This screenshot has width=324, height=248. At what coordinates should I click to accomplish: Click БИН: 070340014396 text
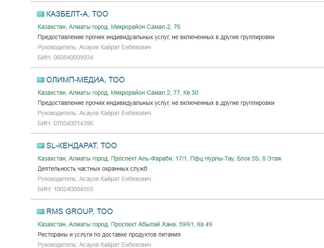coord(65,123)
